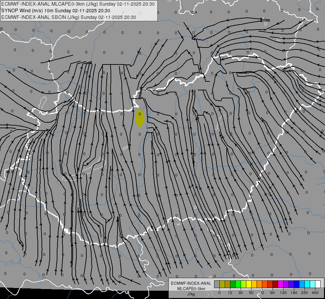Click the legend tick label 120
Image resolution: width=325 pixels, height=299 pixels.
pyautogui.click(x=284, y=293)
